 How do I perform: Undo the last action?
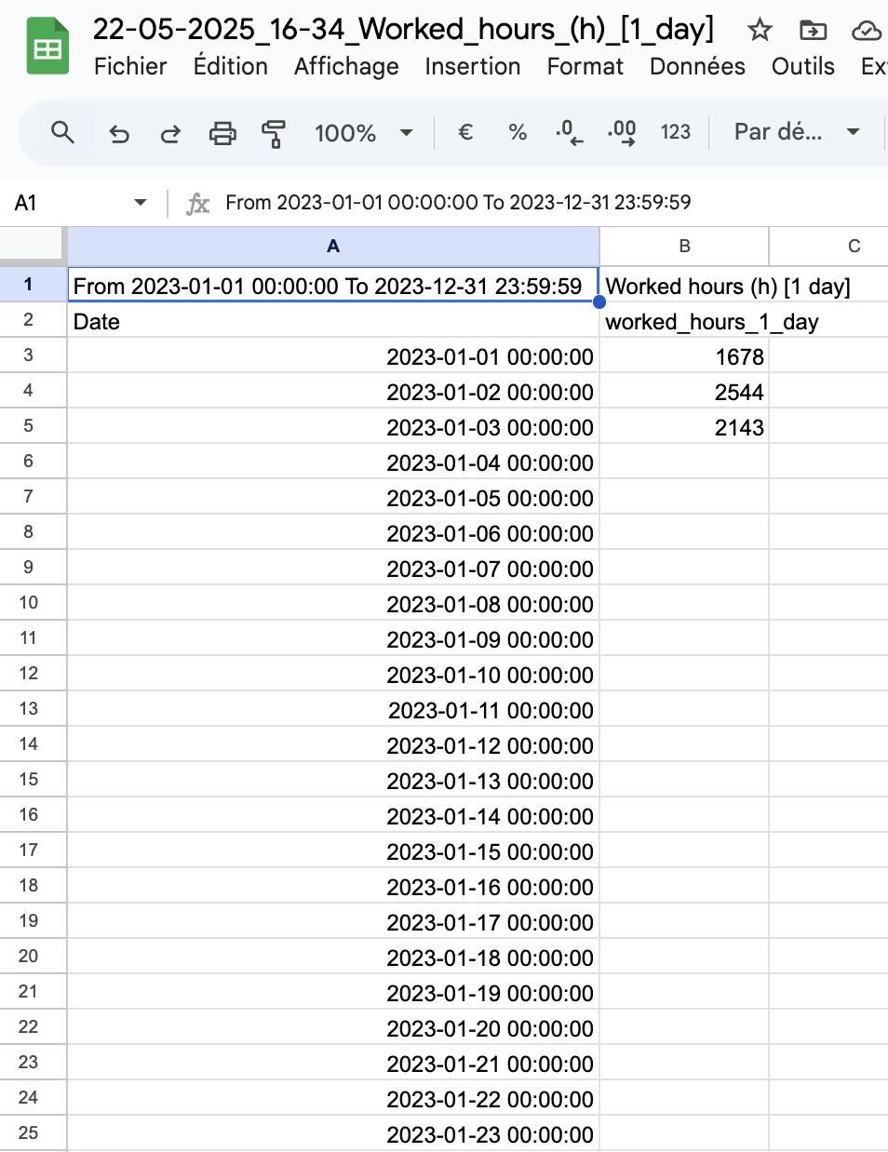(119, 133)
